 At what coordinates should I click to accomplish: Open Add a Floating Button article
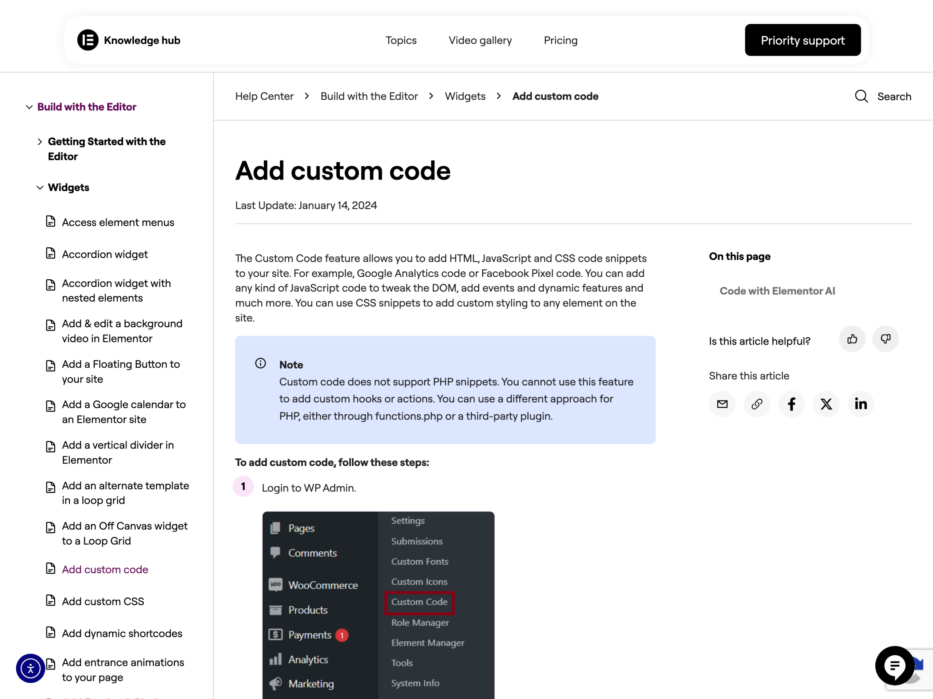coord(121,372)
